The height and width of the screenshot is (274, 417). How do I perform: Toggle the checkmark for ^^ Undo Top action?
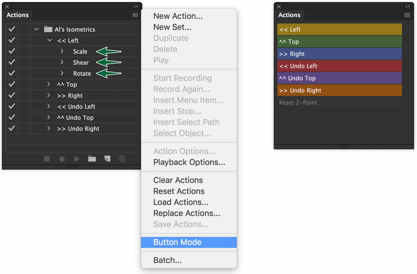point(12,117)
